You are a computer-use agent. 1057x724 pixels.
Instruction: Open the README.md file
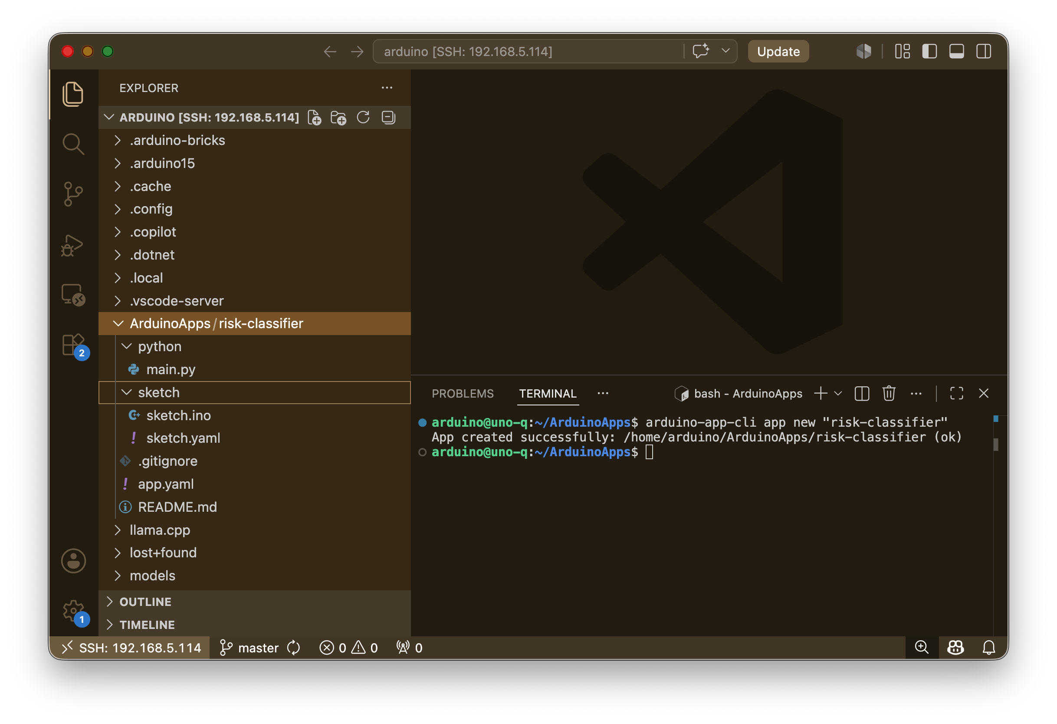click(x=255, y=507)
